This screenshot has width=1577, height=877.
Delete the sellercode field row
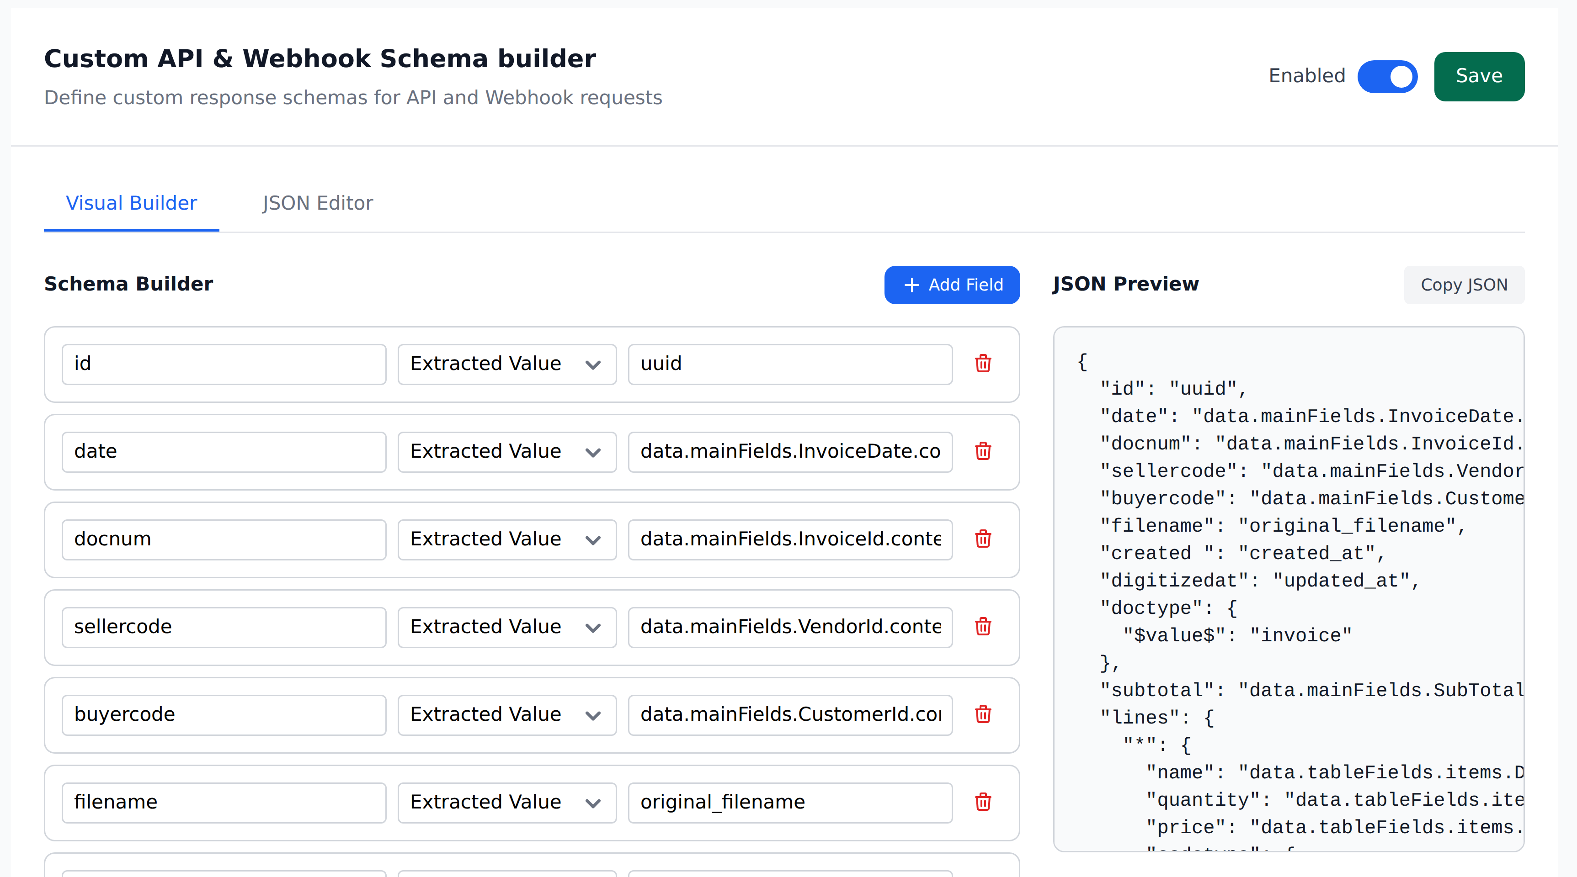point(983,626)
